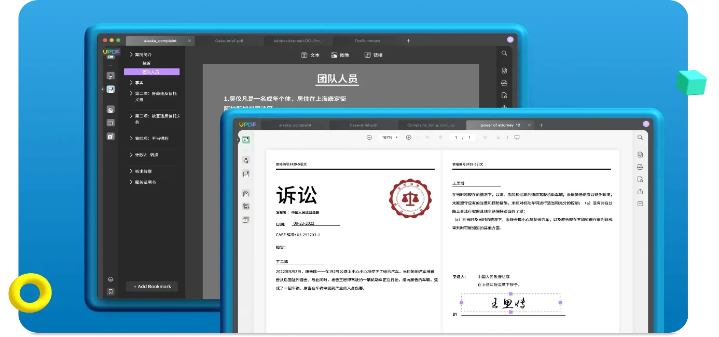Click the OCR icon in back window
This screenshot has height=337, width=719.
(504, 71)
